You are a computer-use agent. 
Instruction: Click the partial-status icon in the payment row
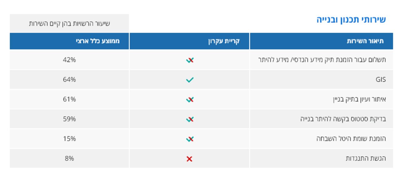click(190, 60)
